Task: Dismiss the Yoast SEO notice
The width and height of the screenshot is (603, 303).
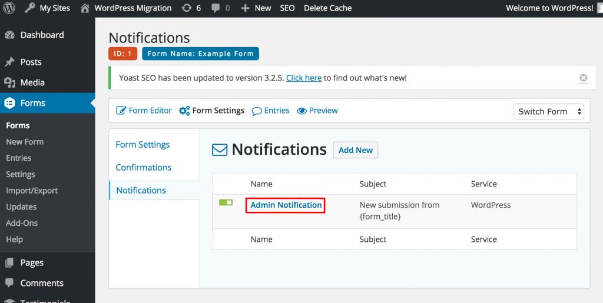Action: coord(584,78)
